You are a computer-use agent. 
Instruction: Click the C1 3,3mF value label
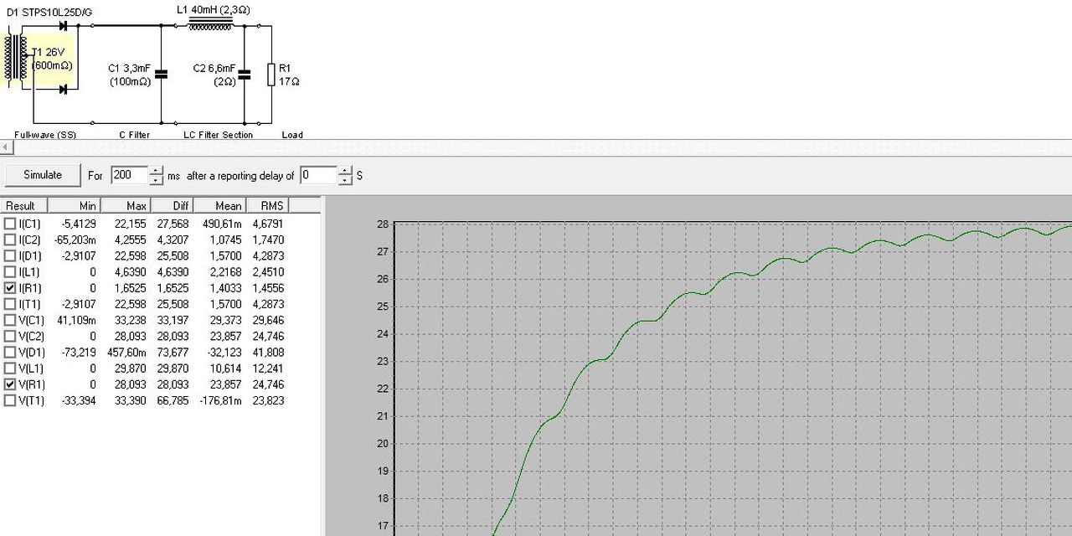(x=129, y=68)
